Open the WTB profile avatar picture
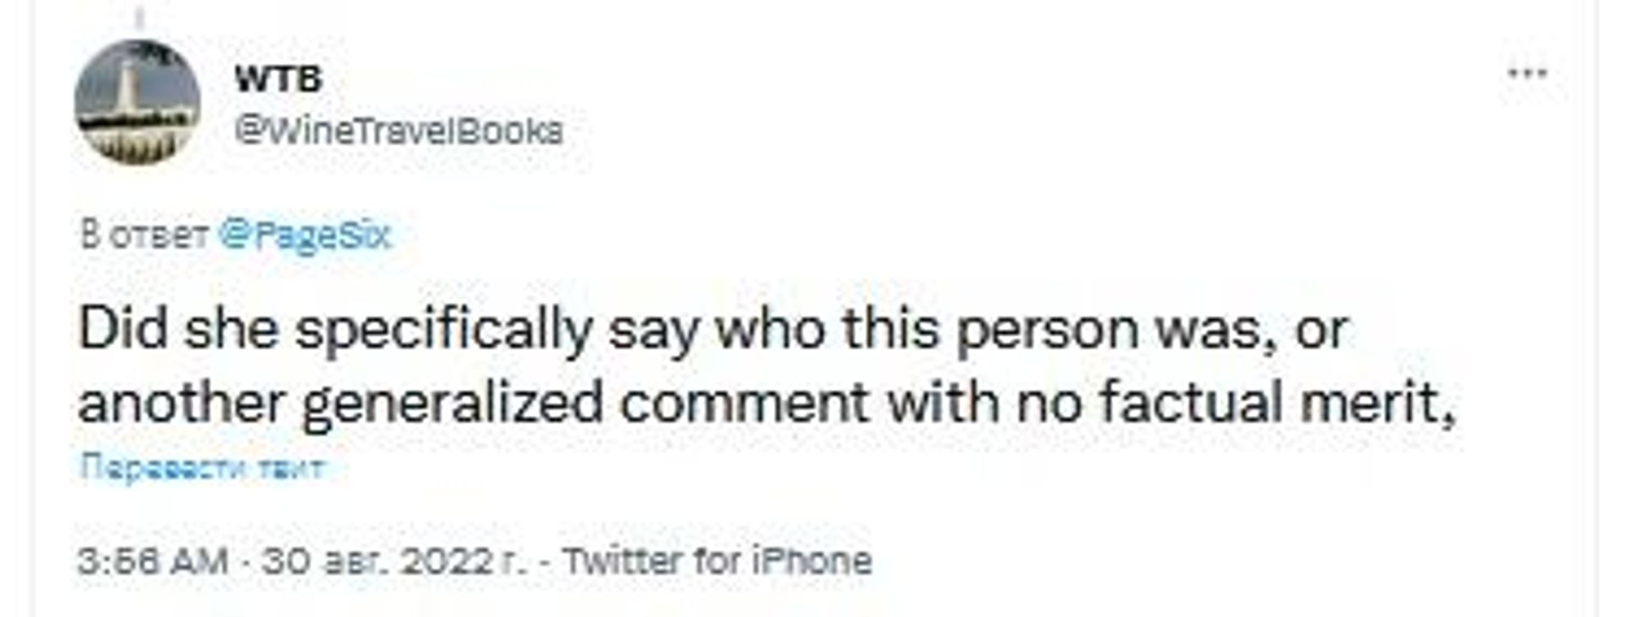1629x617 pixels. (137, 102)
